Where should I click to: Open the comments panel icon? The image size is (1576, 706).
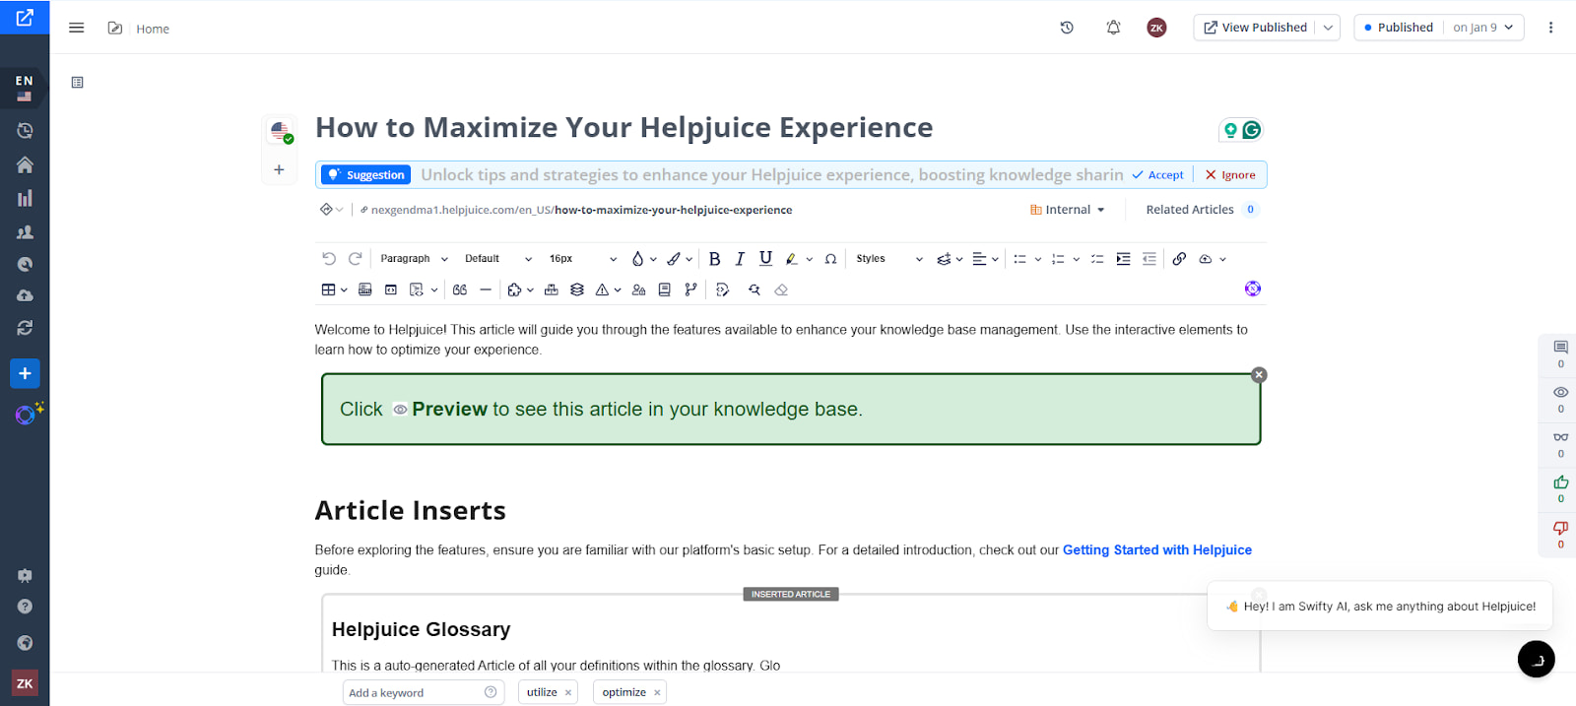(x=1560, y=347)
